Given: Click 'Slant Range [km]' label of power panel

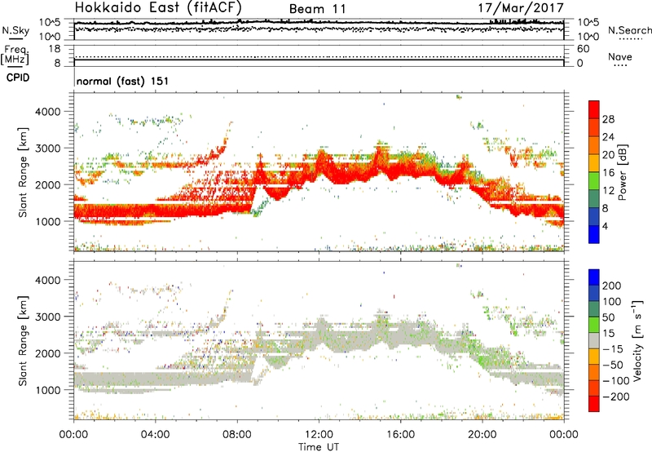Looking at the screenshot, I should click(23, 172).
